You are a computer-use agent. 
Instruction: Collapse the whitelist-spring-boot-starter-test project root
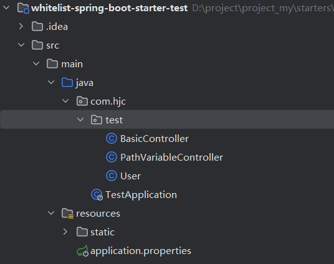pos(6,8)
